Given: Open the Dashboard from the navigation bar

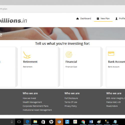Looking at the screenshot, I should pyautogui.click(x=83, y=18).
